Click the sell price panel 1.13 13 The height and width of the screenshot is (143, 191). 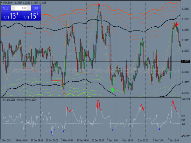(11, 16)
